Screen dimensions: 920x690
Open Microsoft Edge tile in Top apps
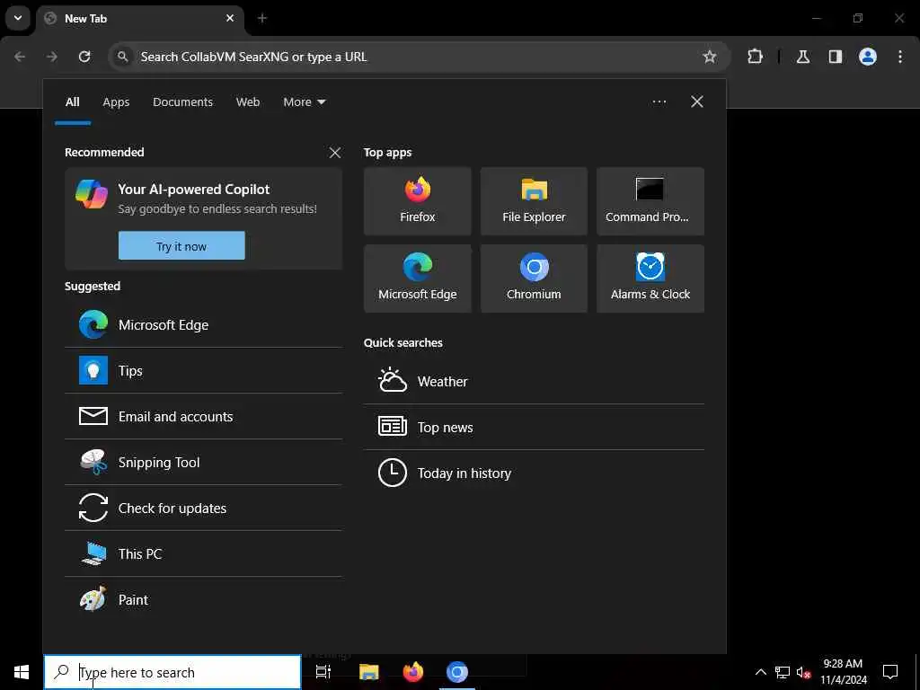[x=417, y=279]
